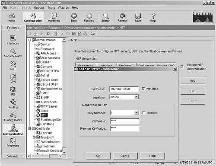Screen dimensions: 216x166
Task: Open the Interface dropdown arrow
Action: pyautogui.click(x=137, y=97)
